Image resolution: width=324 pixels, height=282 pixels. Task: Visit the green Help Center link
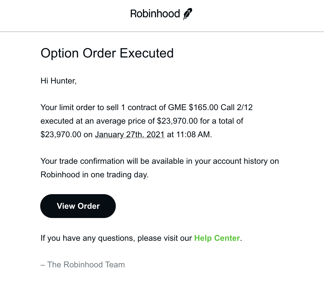coord(217,238)
